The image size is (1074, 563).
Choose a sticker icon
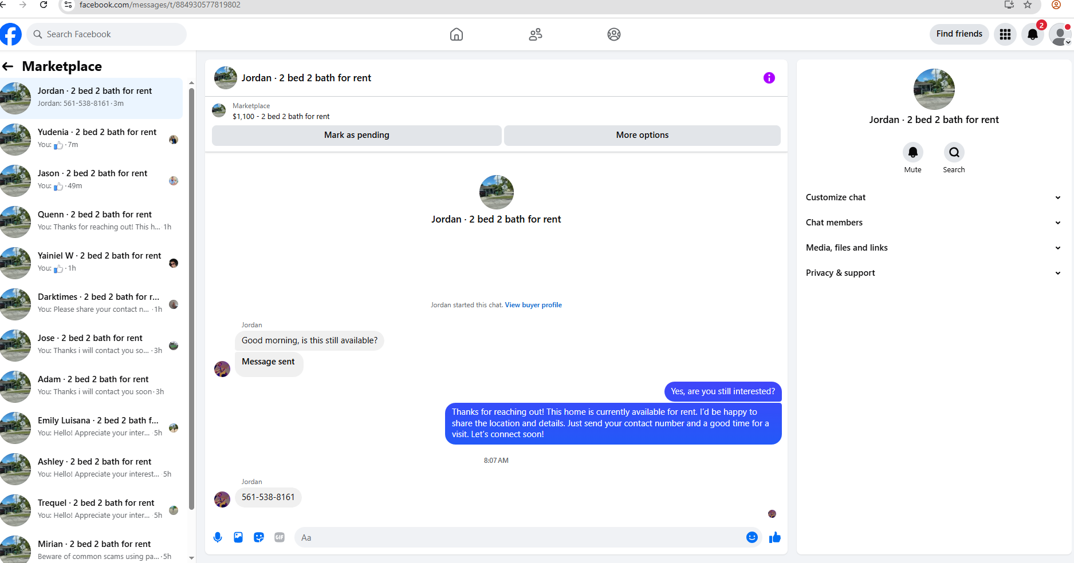[259, 537]
